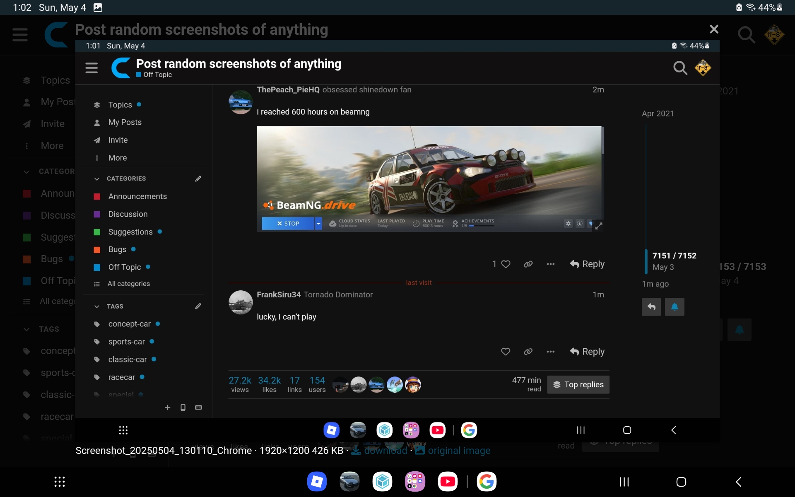Screen dimensions: 795x497
Task: Collapse the TAGS section chevron
Action: tap(97, 306)
